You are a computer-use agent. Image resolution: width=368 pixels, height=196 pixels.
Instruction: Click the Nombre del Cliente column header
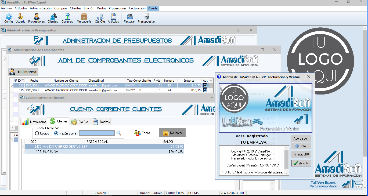click(66, 81)
